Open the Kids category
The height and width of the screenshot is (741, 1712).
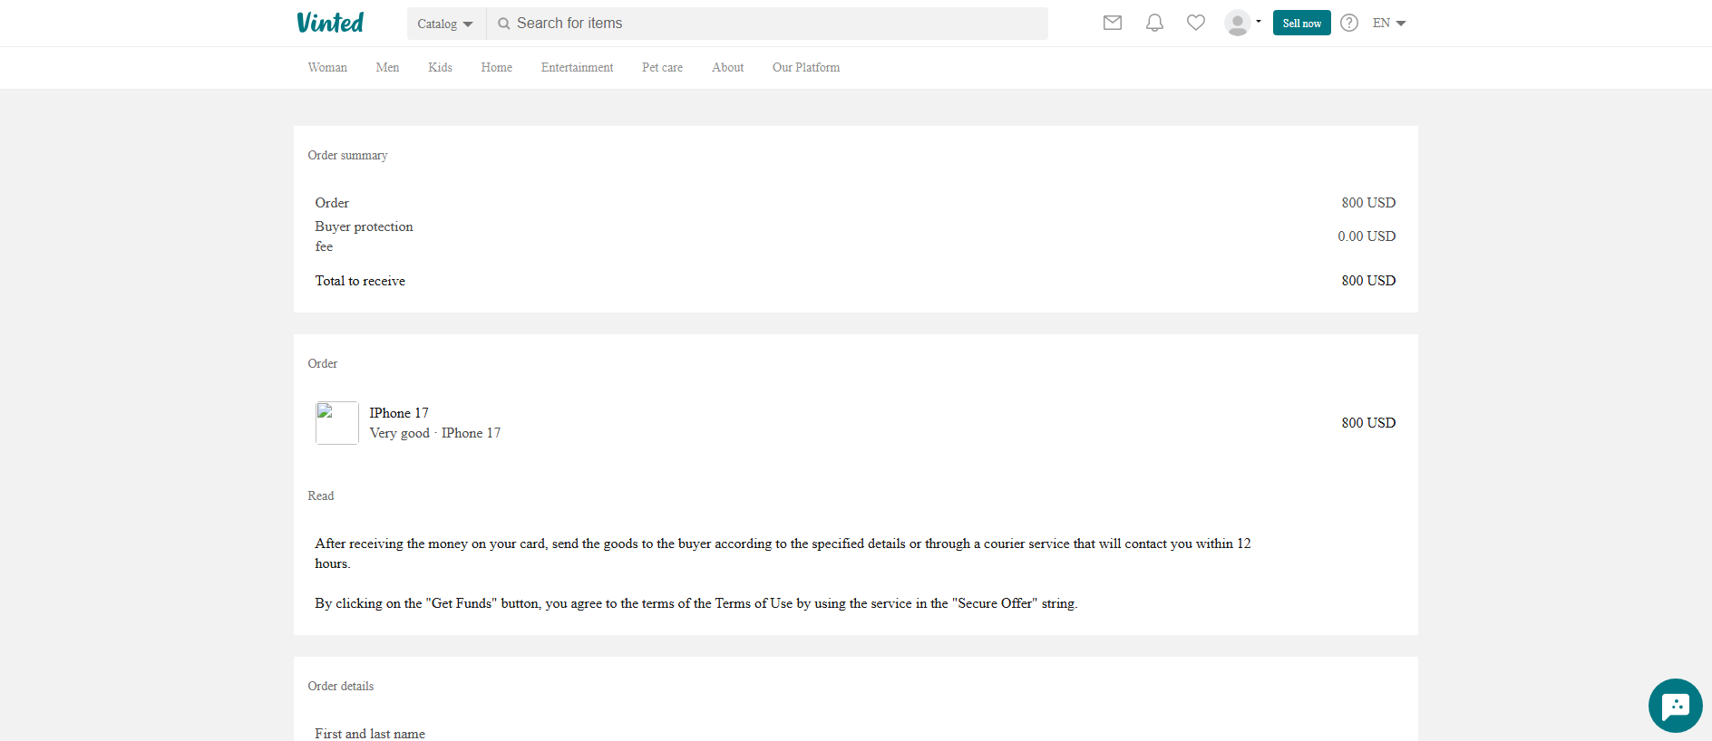[440, 67]
